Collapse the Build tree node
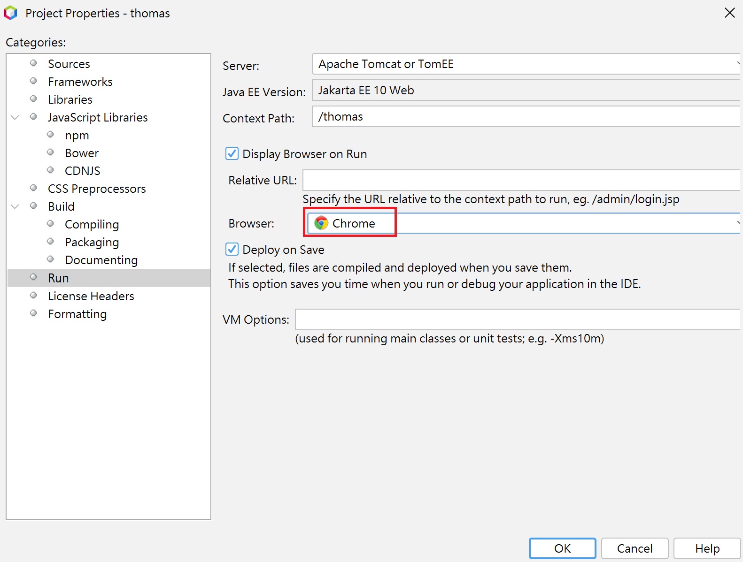This screenshot has height=562, width=743. pyautogui.click(x=15, y=206)
